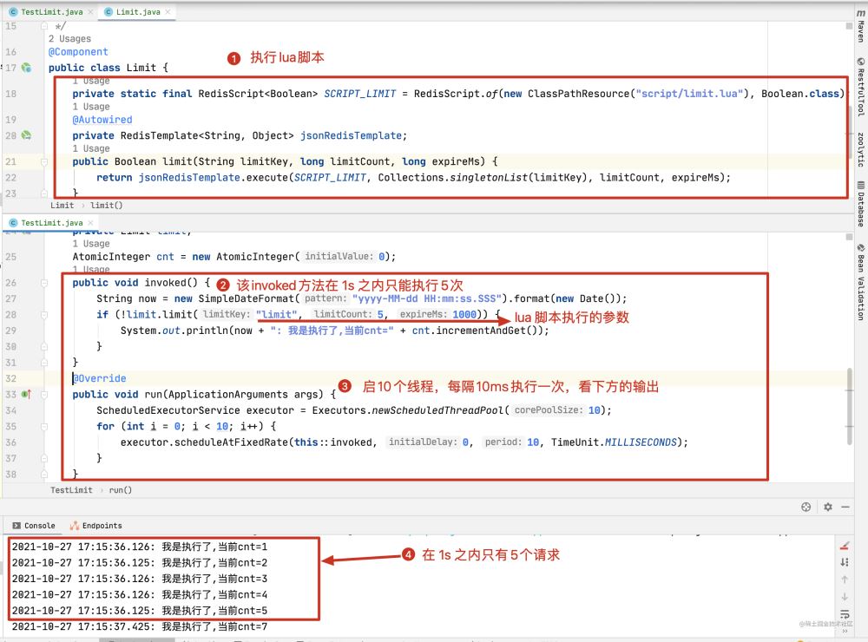The height and width of the screenshot is (642, 868).
Task: Click the target/locate icon in console header
Action: click(806, 507)
